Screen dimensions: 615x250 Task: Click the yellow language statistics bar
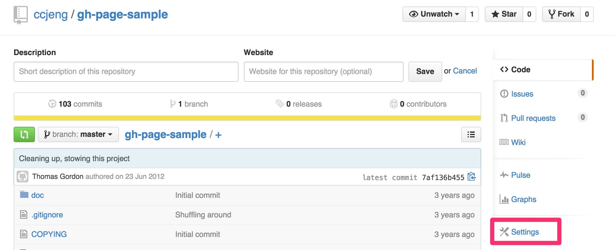247,118
